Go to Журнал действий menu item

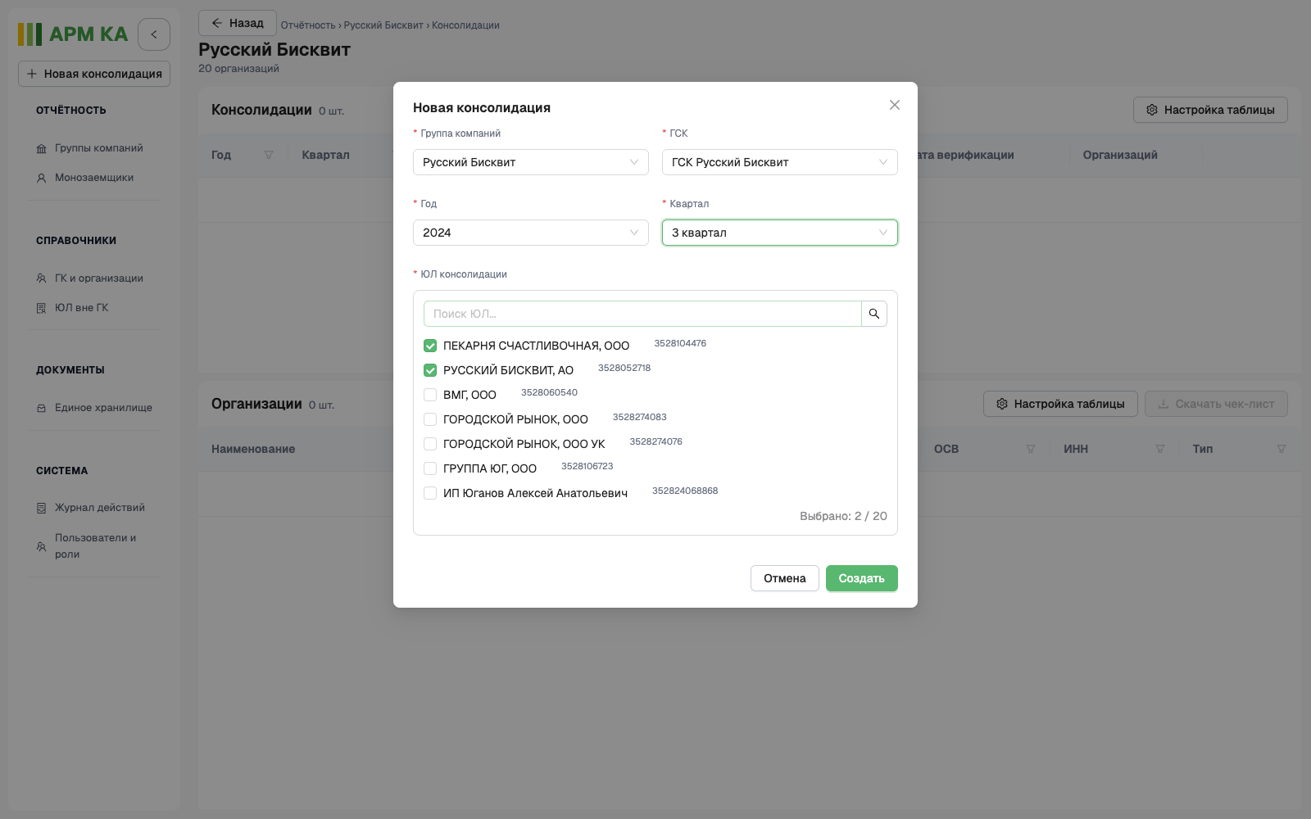(x=99, y=508)
